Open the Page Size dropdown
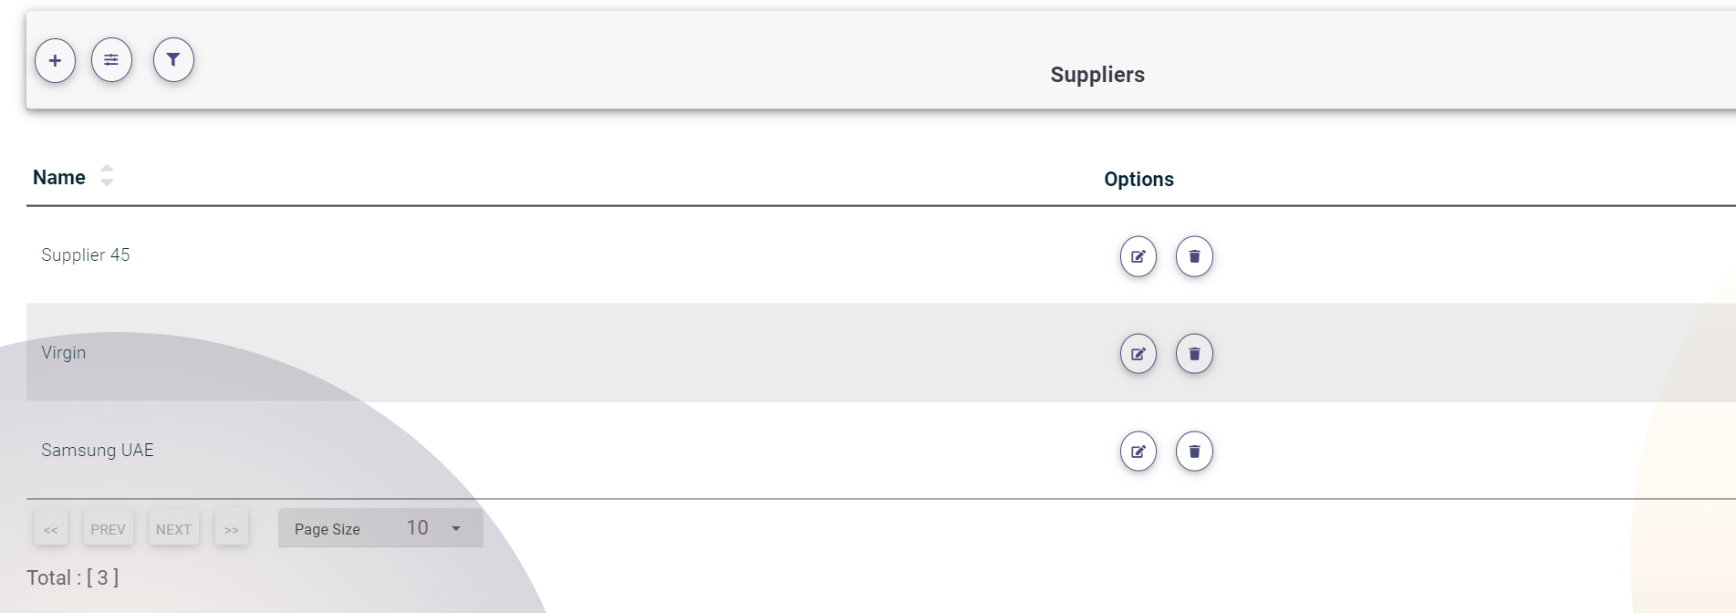 point(380,528)
